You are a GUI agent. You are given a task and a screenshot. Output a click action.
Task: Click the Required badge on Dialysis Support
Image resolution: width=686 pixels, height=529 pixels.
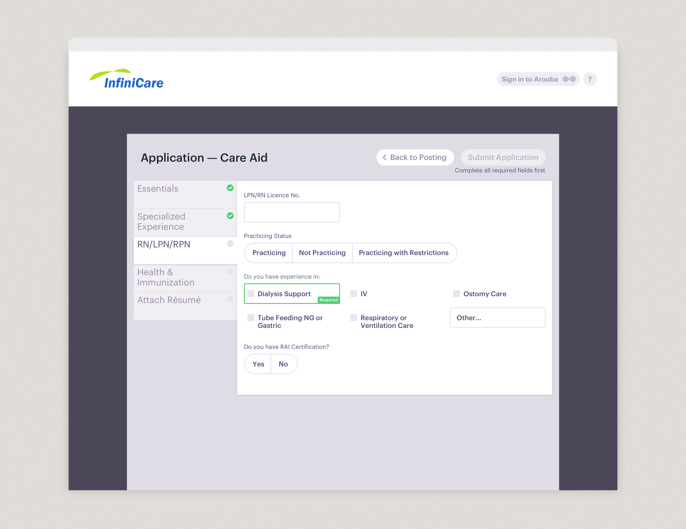pyautogui.click(x=328, y=300)
